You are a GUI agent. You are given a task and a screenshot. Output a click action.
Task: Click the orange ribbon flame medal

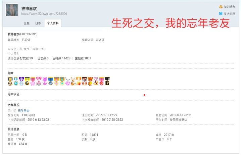click(x=79, y=81)
